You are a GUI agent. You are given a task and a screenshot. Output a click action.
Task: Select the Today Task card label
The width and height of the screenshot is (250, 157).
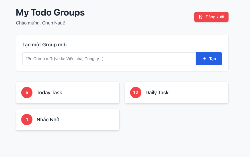49,93
